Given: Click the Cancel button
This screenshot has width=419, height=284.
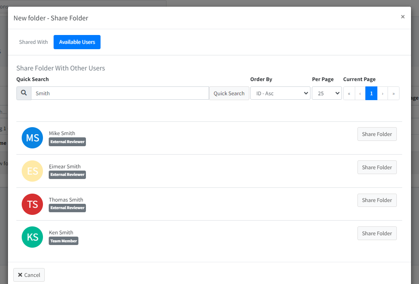Looking at the screenshot, I should (x=29, y=275).
